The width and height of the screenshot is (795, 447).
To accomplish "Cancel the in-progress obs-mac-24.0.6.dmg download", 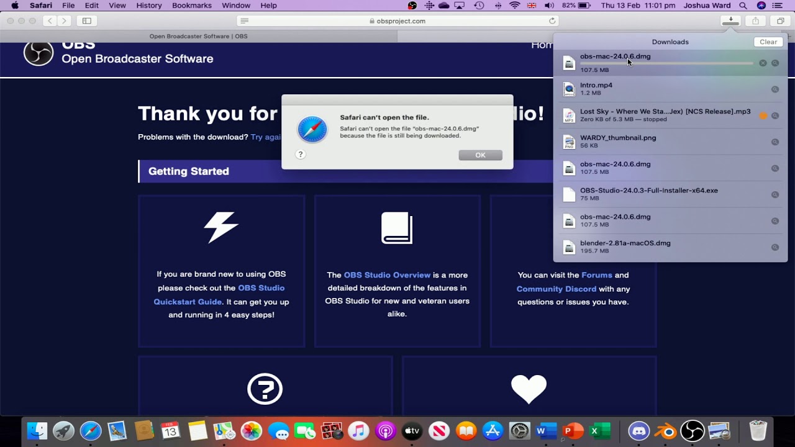I will click(763, 63).
